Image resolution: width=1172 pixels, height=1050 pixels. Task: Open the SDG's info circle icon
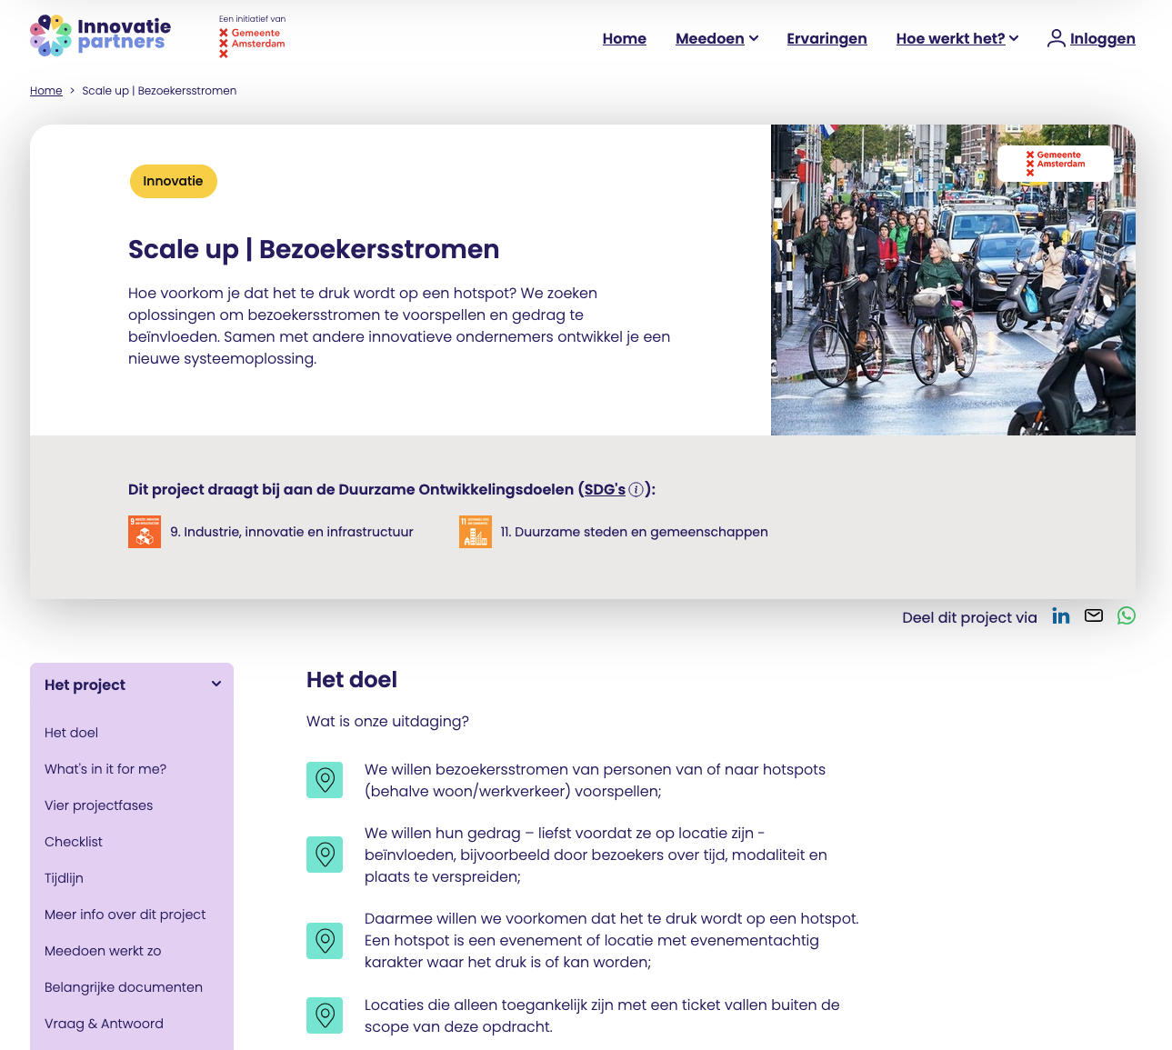tap(636, 489)
